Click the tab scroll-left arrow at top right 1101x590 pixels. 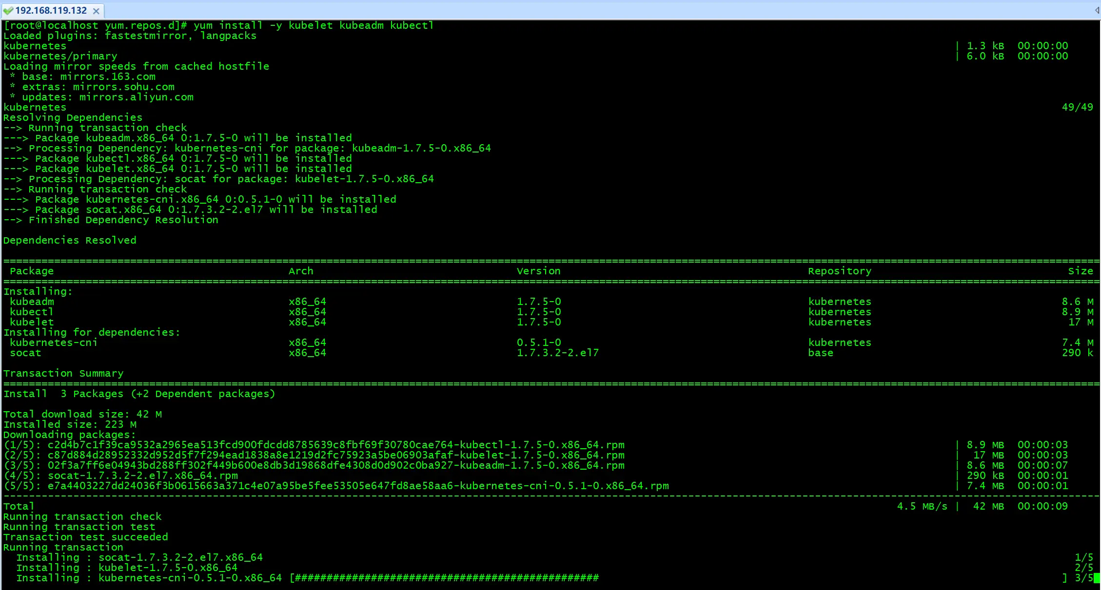1097,10
